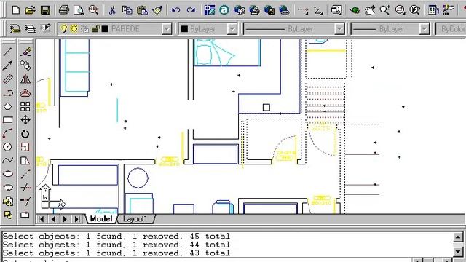The image size is (466, 262).
Task: Go to previous layout tab arrow
Action: (53, 219)
